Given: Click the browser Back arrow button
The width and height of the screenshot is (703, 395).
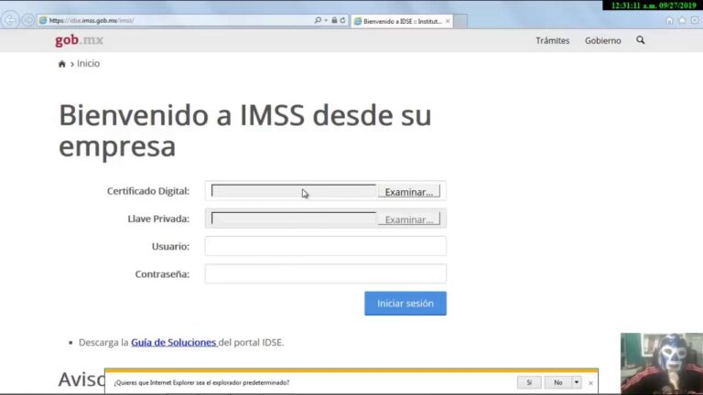Looking at the screenshot, I should pos(11,20).
